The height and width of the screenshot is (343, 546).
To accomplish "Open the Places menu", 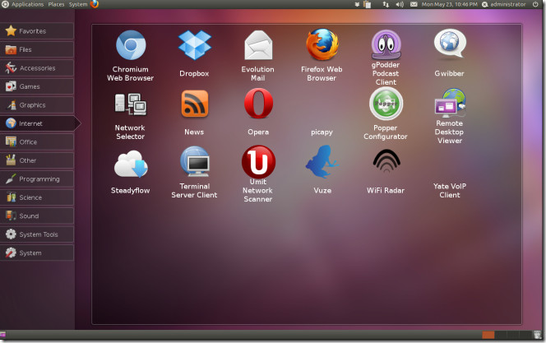I will 56,4.
